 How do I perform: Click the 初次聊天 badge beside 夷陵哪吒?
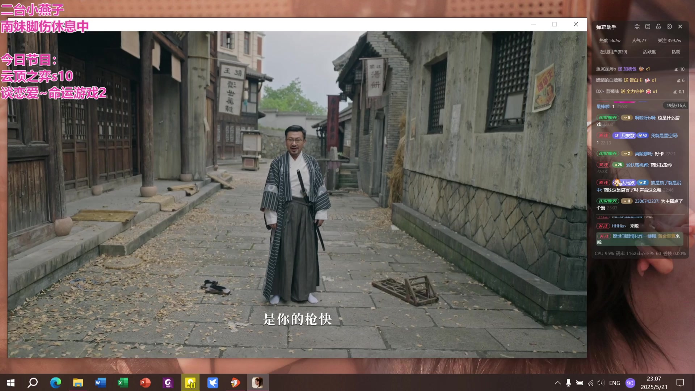(x=607, y=154)
